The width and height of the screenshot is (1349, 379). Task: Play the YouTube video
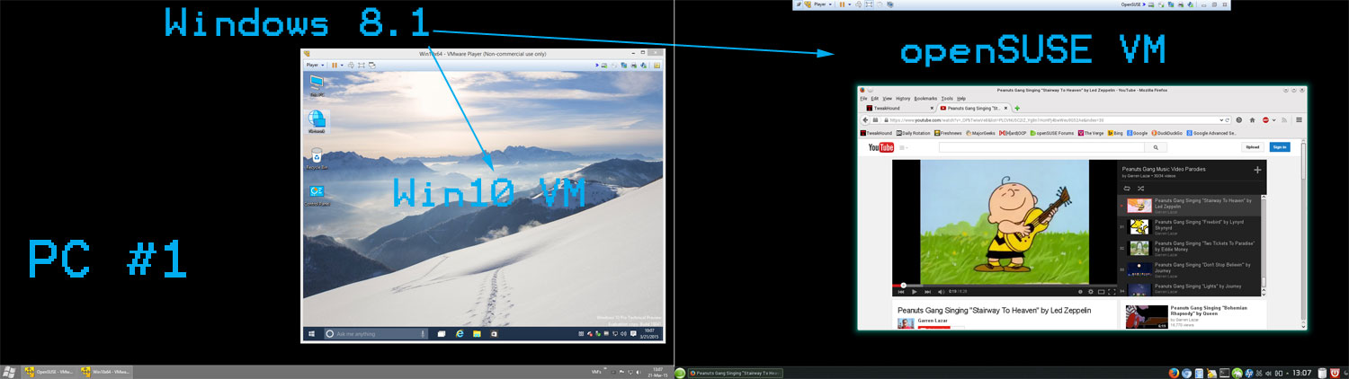(x=914, y=291)
